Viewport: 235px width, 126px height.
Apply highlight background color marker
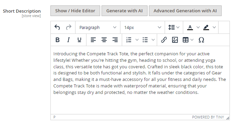[206, 27]
